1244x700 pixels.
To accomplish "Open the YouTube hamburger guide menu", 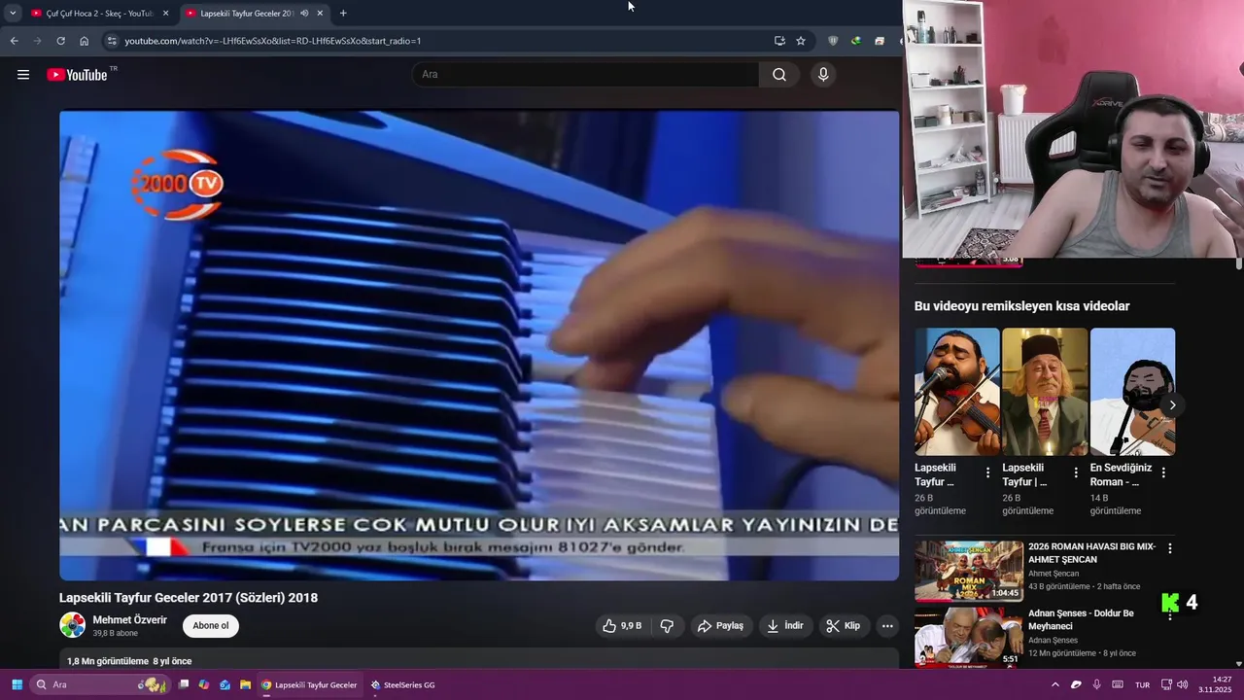I will 23,75.
